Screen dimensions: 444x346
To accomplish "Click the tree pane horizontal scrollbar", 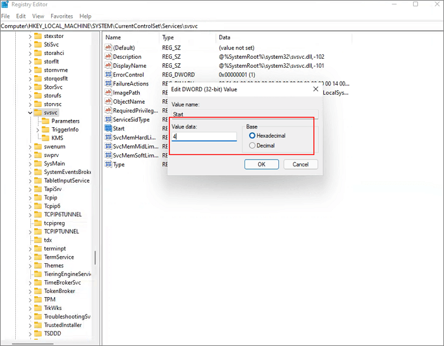I will pos(32,343).
